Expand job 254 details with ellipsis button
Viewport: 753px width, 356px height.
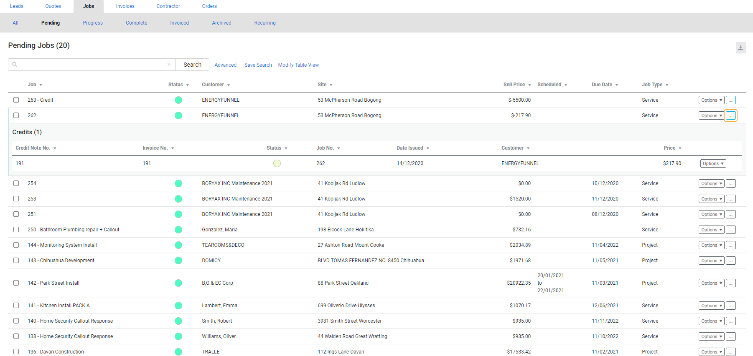coord(730,183)
